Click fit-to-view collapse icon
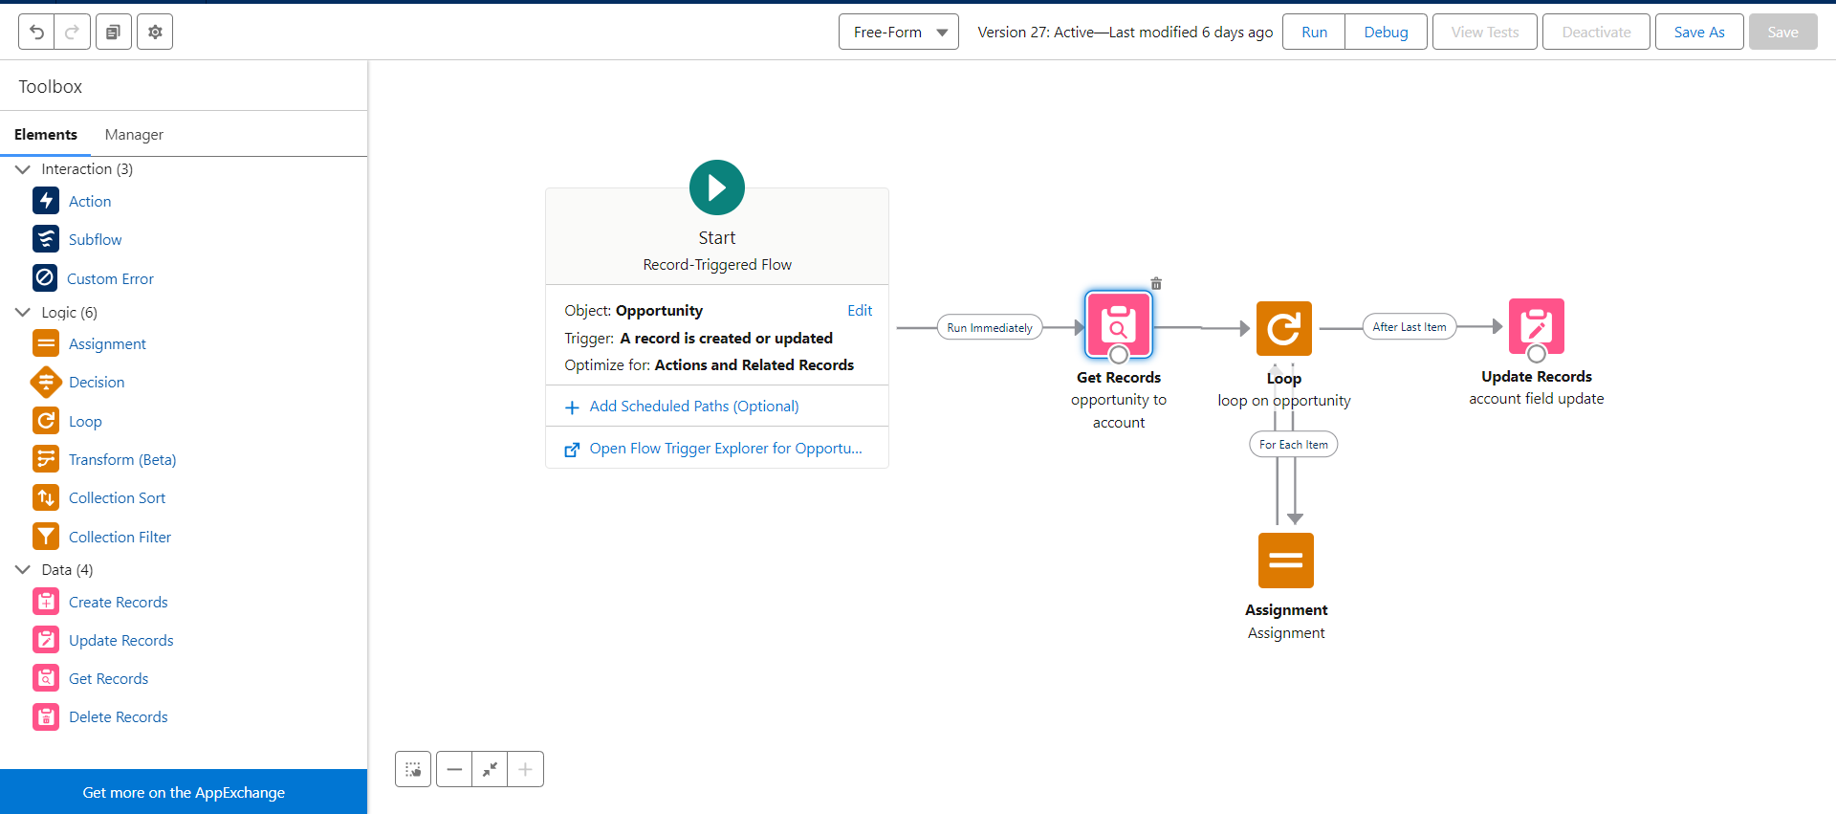 tap(490, 769)
